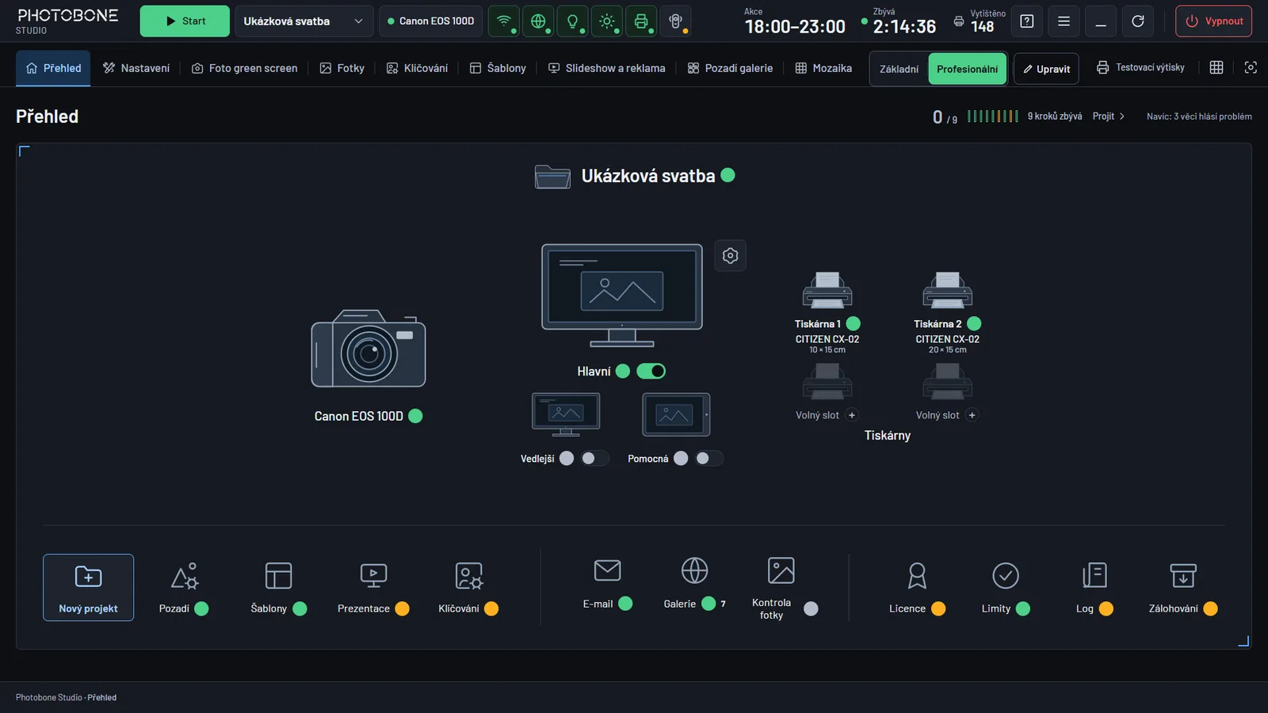Click the Canon EOS 100D camera illustration
Image resolution: width=1268 pixels, height=713 pixels.
[369, 349]
